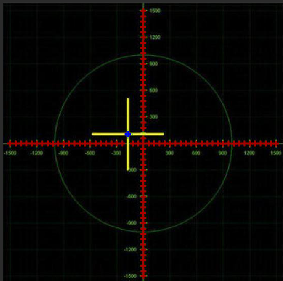The image size is (283, 281).
Task: Select the 1500 label on the vertical axis
Action: point(155,10)
